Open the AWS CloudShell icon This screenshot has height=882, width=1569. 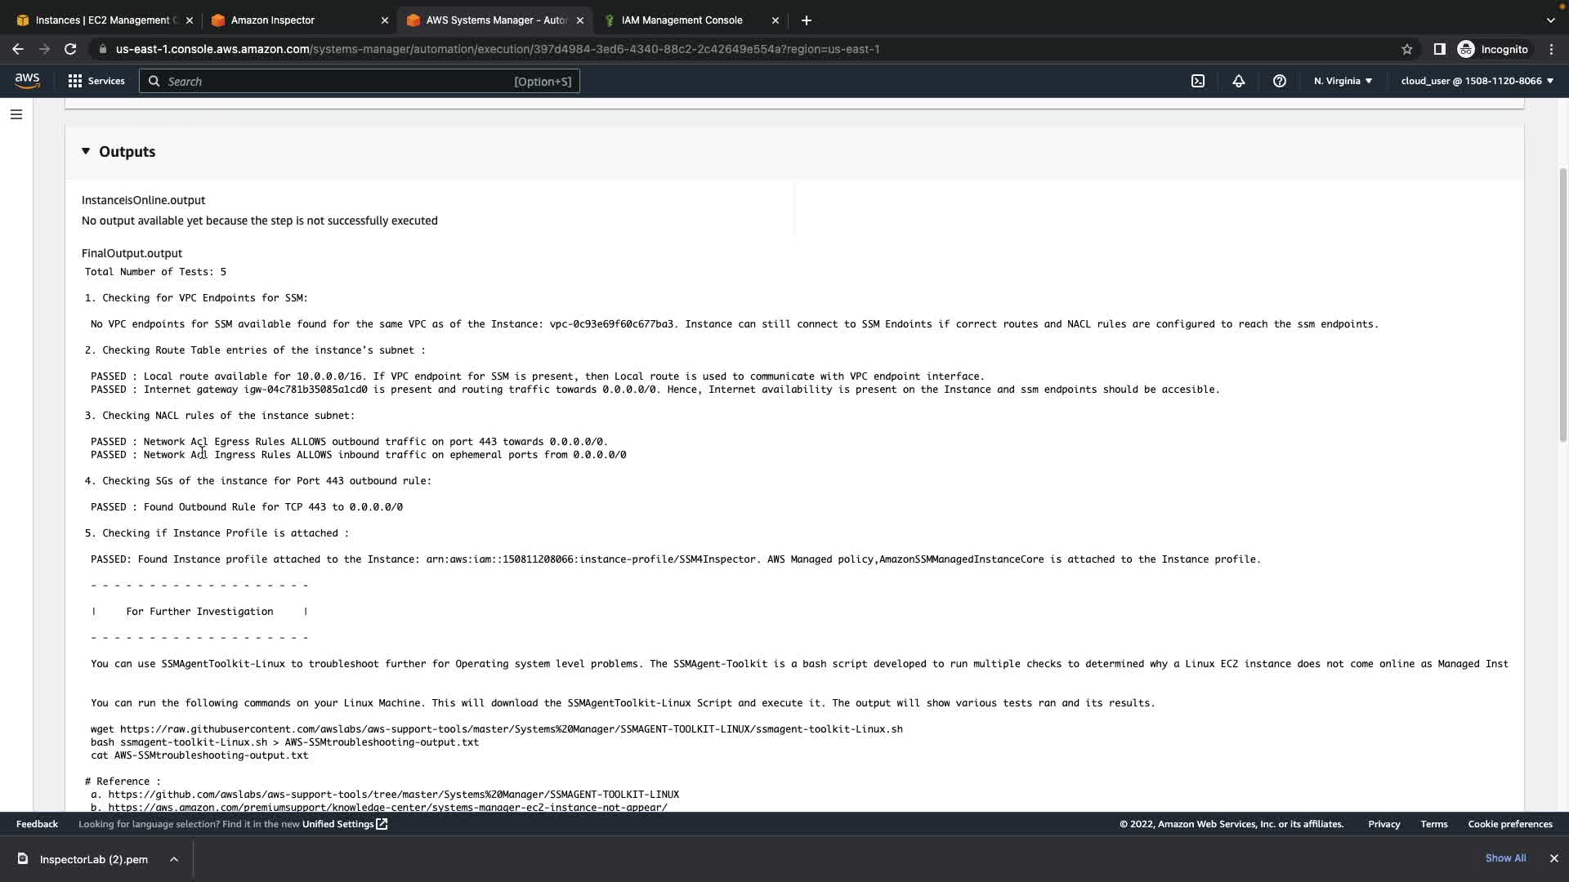[x=1197, y=81]
